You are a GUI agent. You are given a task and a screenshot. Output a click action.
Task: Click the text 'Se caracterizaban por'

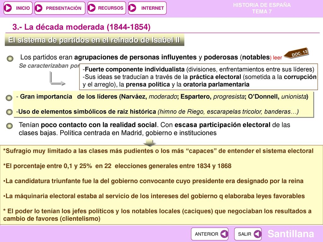(49, 66)
